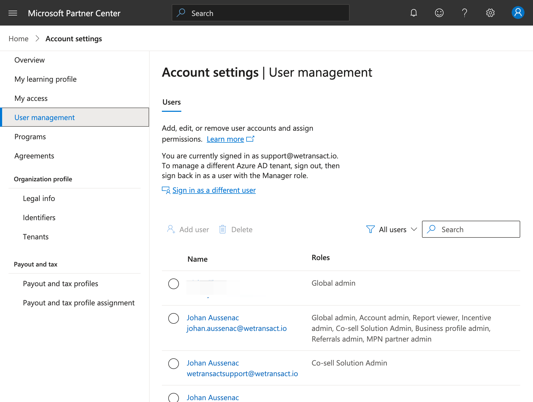The width and height of the screenshot is (533, 402).
Task: Select the Global admin only user row
Action: [x=174, y=284]
